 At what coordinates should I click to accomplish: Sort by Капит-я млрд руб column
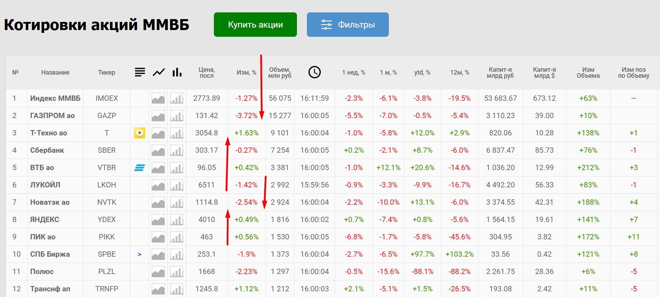pyautogui.click(x=500, y=72)
